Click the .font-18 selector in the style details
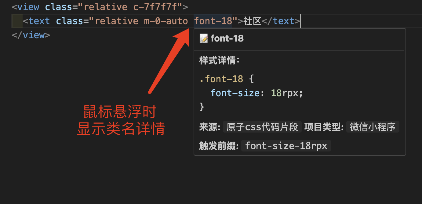This screenshot has height=204, width=422. tap(221, 79)
